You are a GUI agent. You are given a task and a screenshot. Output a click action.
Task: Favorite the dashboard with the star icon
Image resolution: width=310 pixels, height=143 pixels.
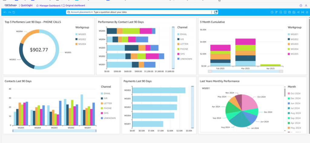tap(37, 5)
